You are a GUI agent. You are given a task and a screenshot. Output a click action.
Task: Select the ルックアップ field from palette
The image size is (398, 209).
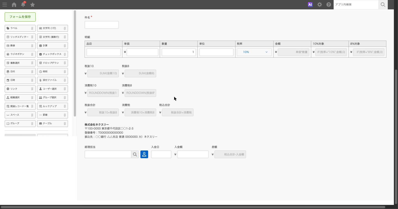(x=53, y=106)
